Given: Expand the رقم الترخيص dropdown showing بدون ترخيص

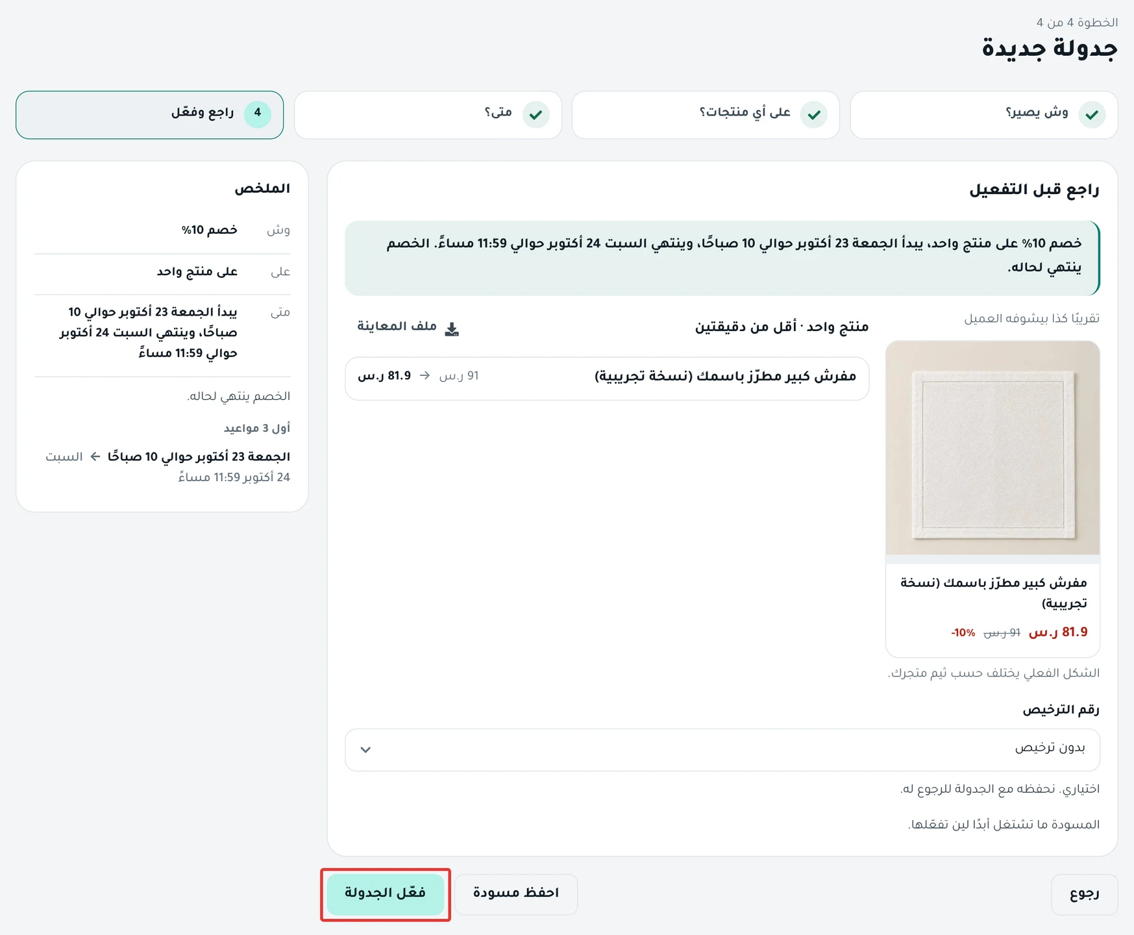Looking at the screenshot, I should tap(722, 749).
